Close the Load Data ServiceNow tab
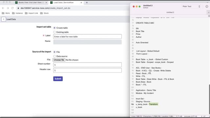210x118 pixels. click(x=81, y=3)
